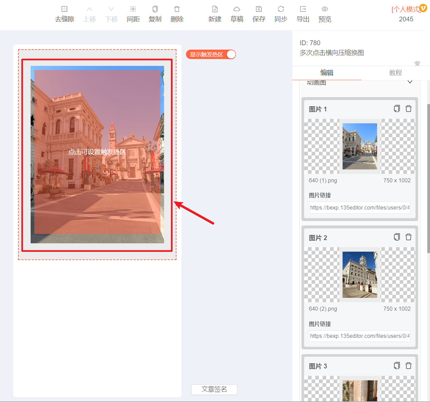The image size is (430, 402).
Task: Click the VIP badge next to 个人模式
Action: [x=423, y=8]
